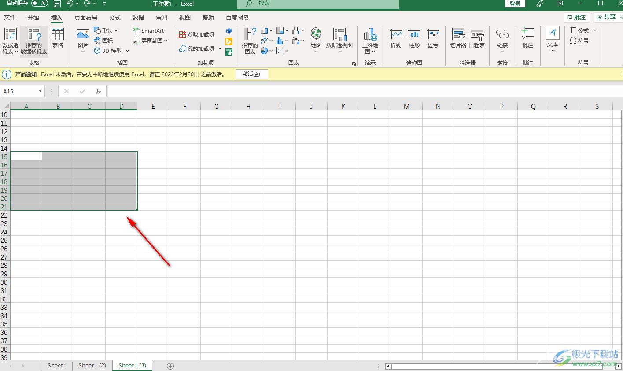This screenshot has height=371, width=623.
Task: Open the 百度网盘 ribbon tab
Action: pos(237,17)
